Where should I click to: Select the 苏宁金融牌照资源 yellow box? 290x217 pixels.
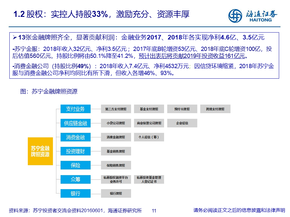(40, 151)
